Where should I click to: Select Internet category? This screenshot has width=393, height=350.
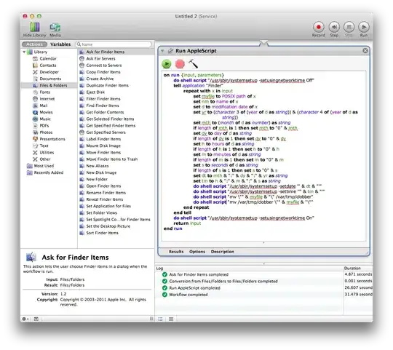pos(47,99)
